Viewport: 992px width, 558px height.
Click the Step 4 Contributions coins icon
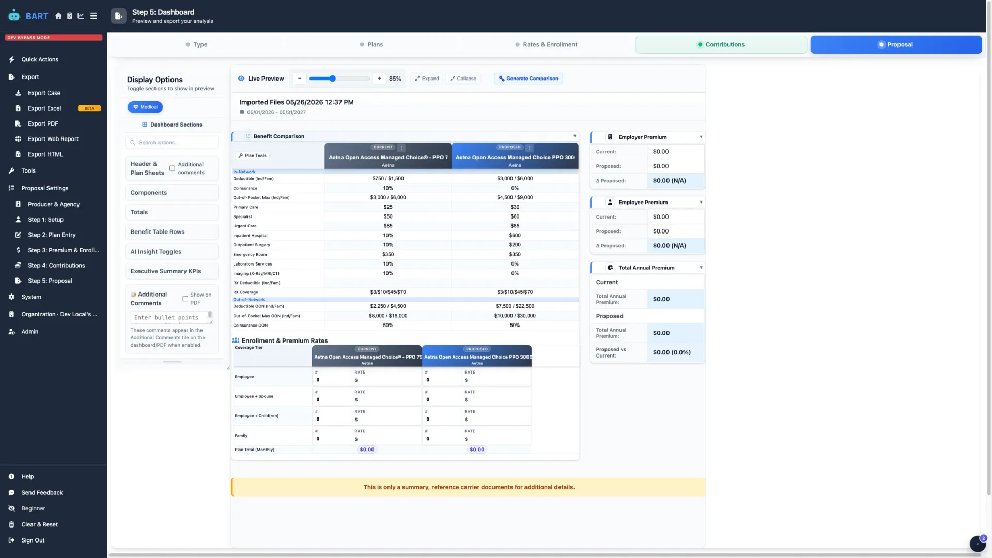(18, 266)
